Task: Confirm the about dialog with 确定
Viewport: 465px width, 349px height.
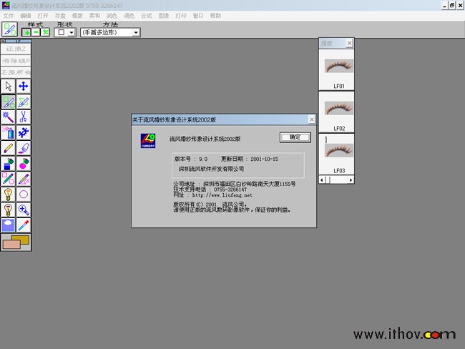Action: [295, 137]
